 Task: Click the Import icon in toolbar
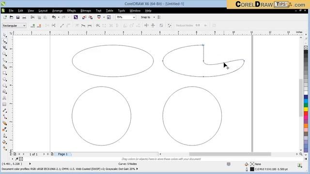coord(84,17)
